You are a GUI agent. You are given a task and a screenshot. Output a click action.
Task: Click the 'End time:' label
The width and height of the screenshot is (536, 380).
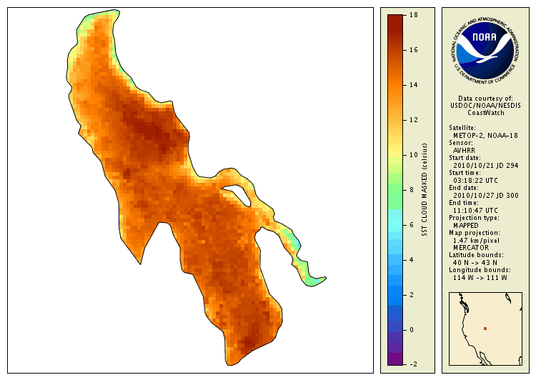click(x=464, y=203)
